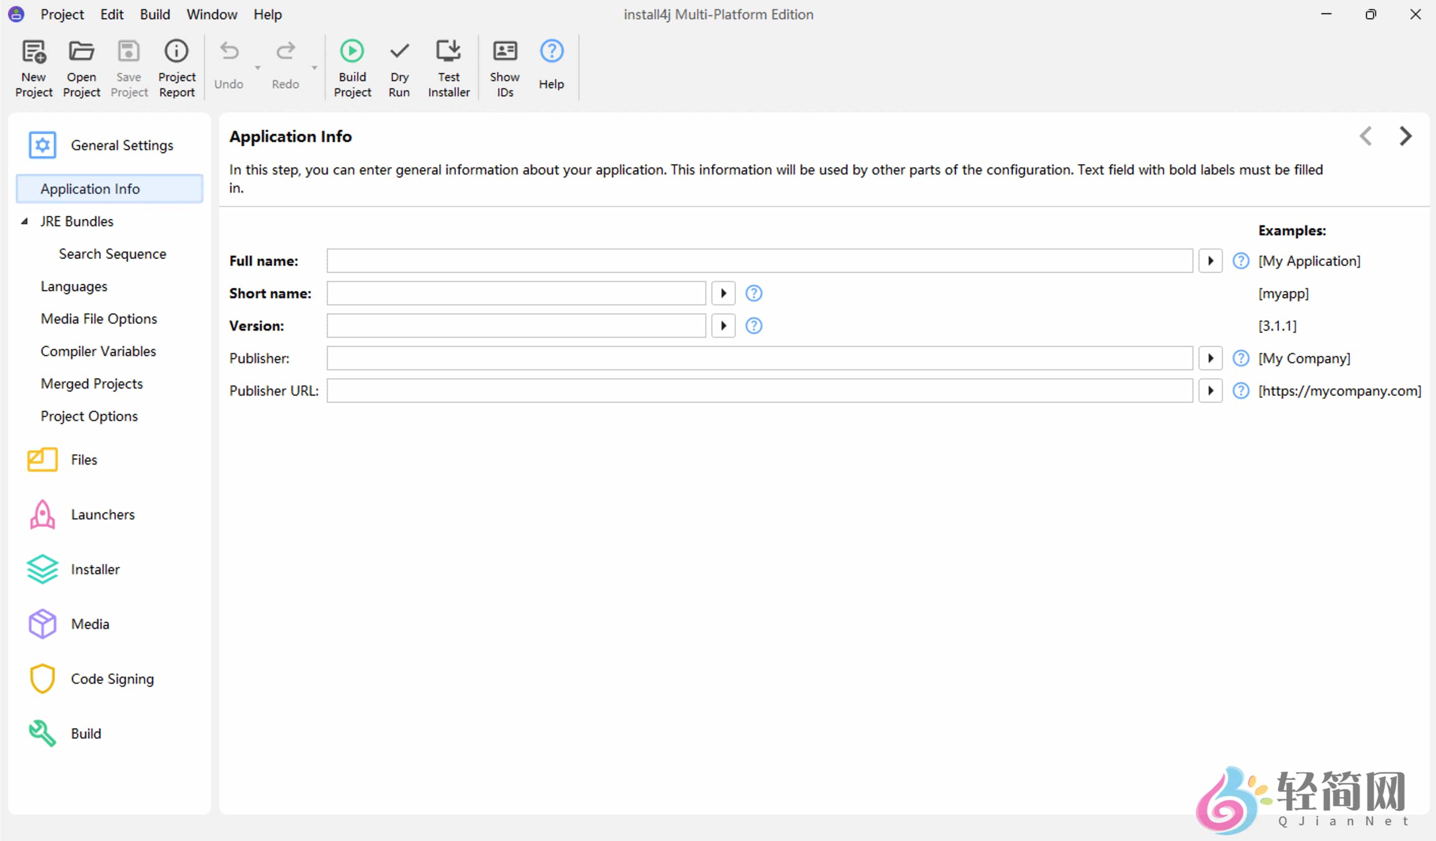Start Build Project from the toolbar
The height and width of the screenshot is (841, 1436).
coord(352,67)
